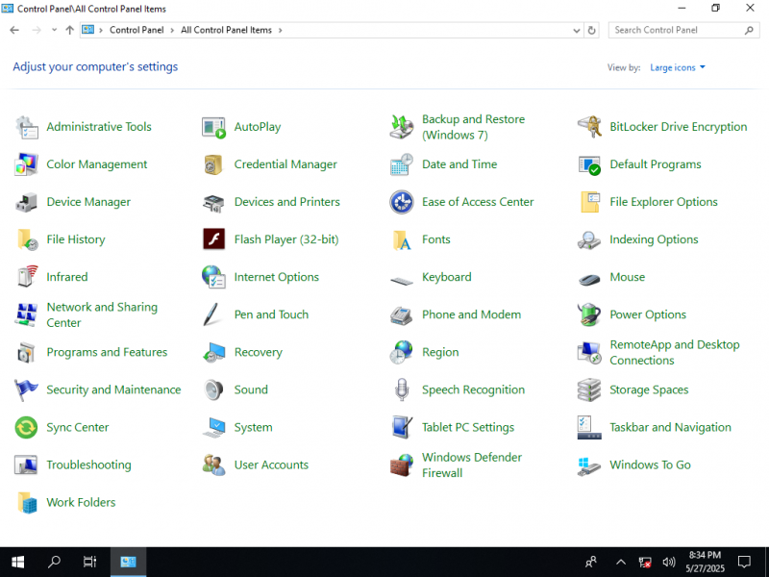The image size is (769, 577).
Task: Open the Sound speaker icon
Action: [213, 390]
